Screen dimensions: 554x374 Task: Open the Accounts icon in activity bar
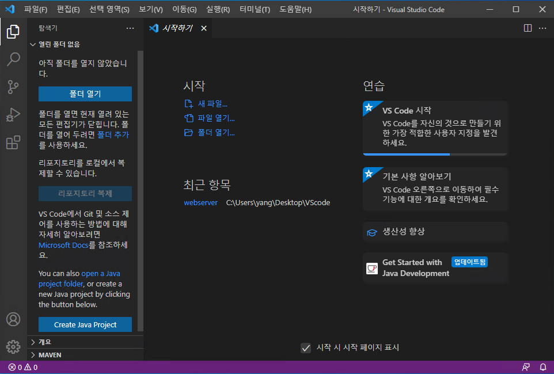tap(13, 319)
